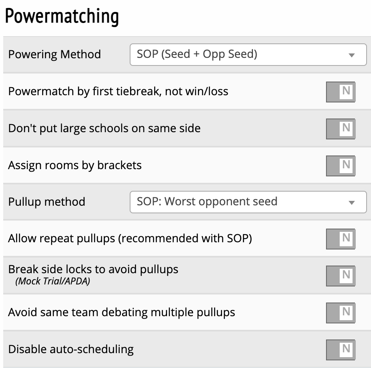Toggle the Disable auto-scheduling switch
371x368 pixels.
pos(340,349)
